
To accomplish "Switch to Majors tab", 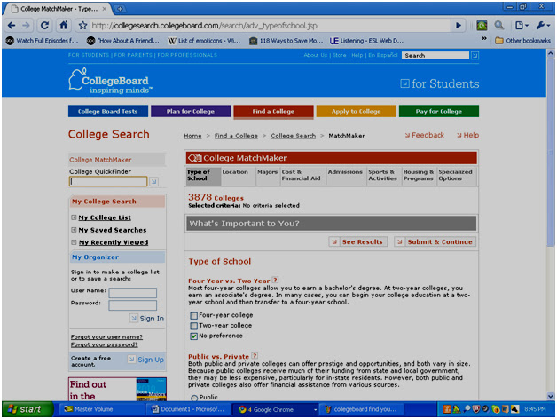I will [x=268, y=176].
